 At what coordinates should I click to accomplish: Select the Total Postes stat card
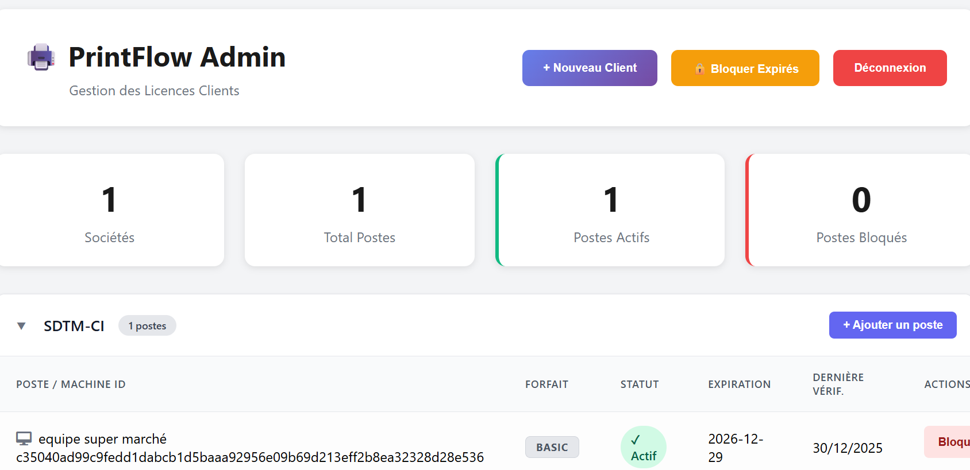[359, 210]
